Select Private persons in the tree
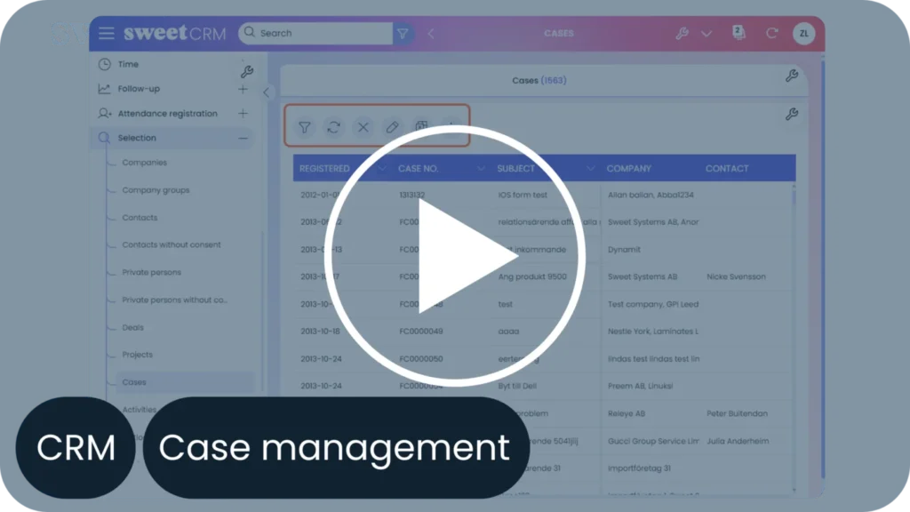This screenshot has width=910, height=512. tap(151, 272)
